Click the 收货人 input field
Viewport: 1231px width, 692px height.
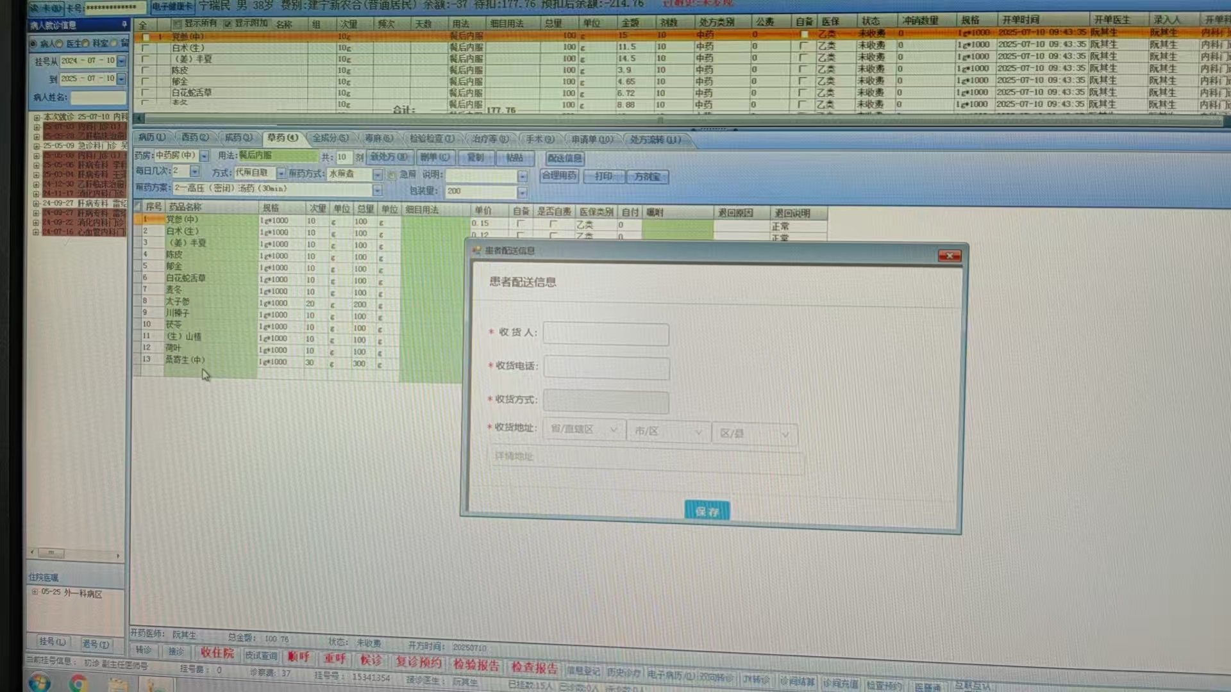tap(606, 334)
